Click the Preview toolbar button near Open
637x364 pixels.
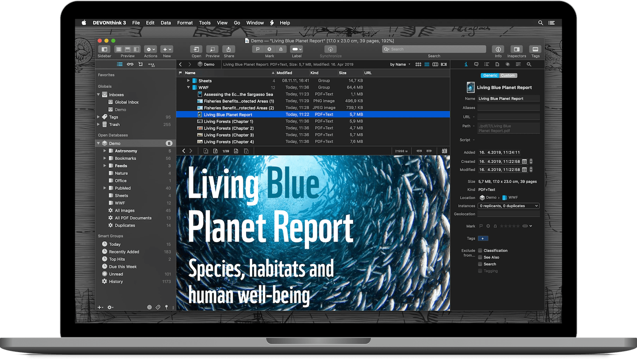(212, 49)
